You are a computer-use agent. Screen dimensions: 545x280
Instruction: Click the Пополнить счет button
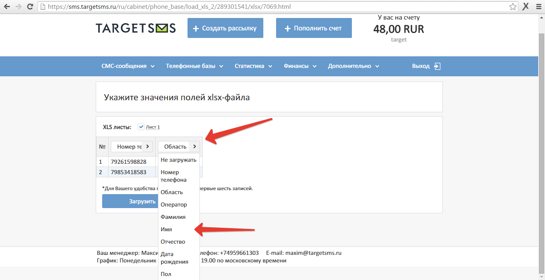[x=314, y=28]
